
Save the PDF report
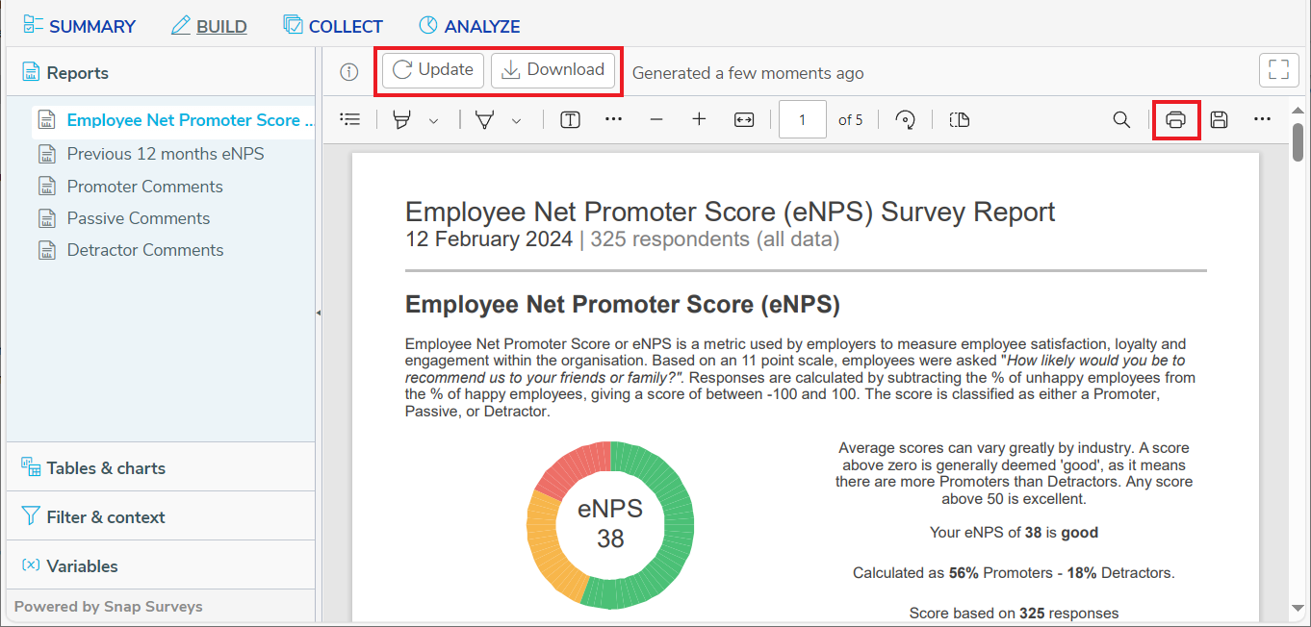[1219, 119]
